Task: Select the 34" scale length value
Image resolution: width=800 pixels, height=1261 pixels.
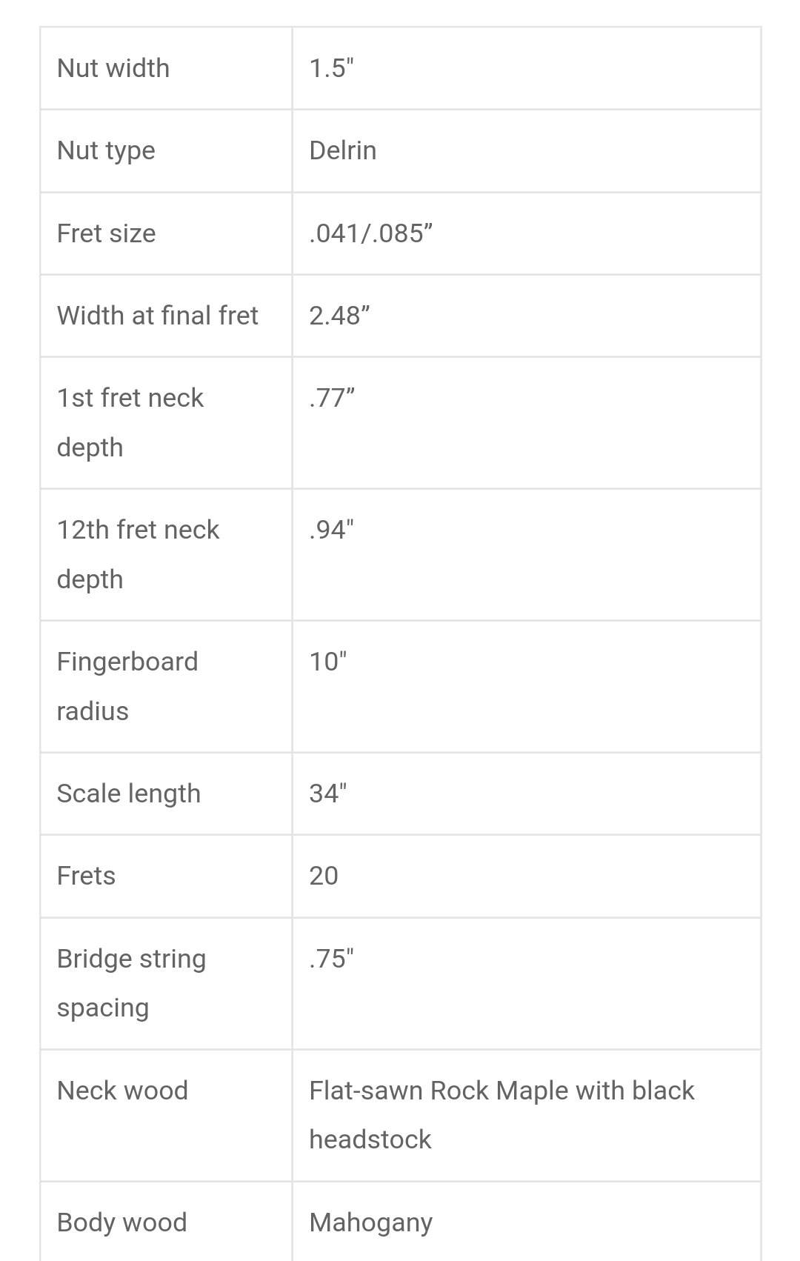Action: point(327,793)
